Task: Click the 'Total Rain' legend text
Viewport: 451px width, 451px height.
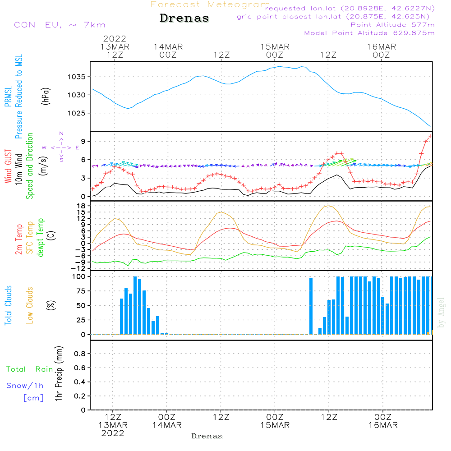Action: click(x=30, y=369)
